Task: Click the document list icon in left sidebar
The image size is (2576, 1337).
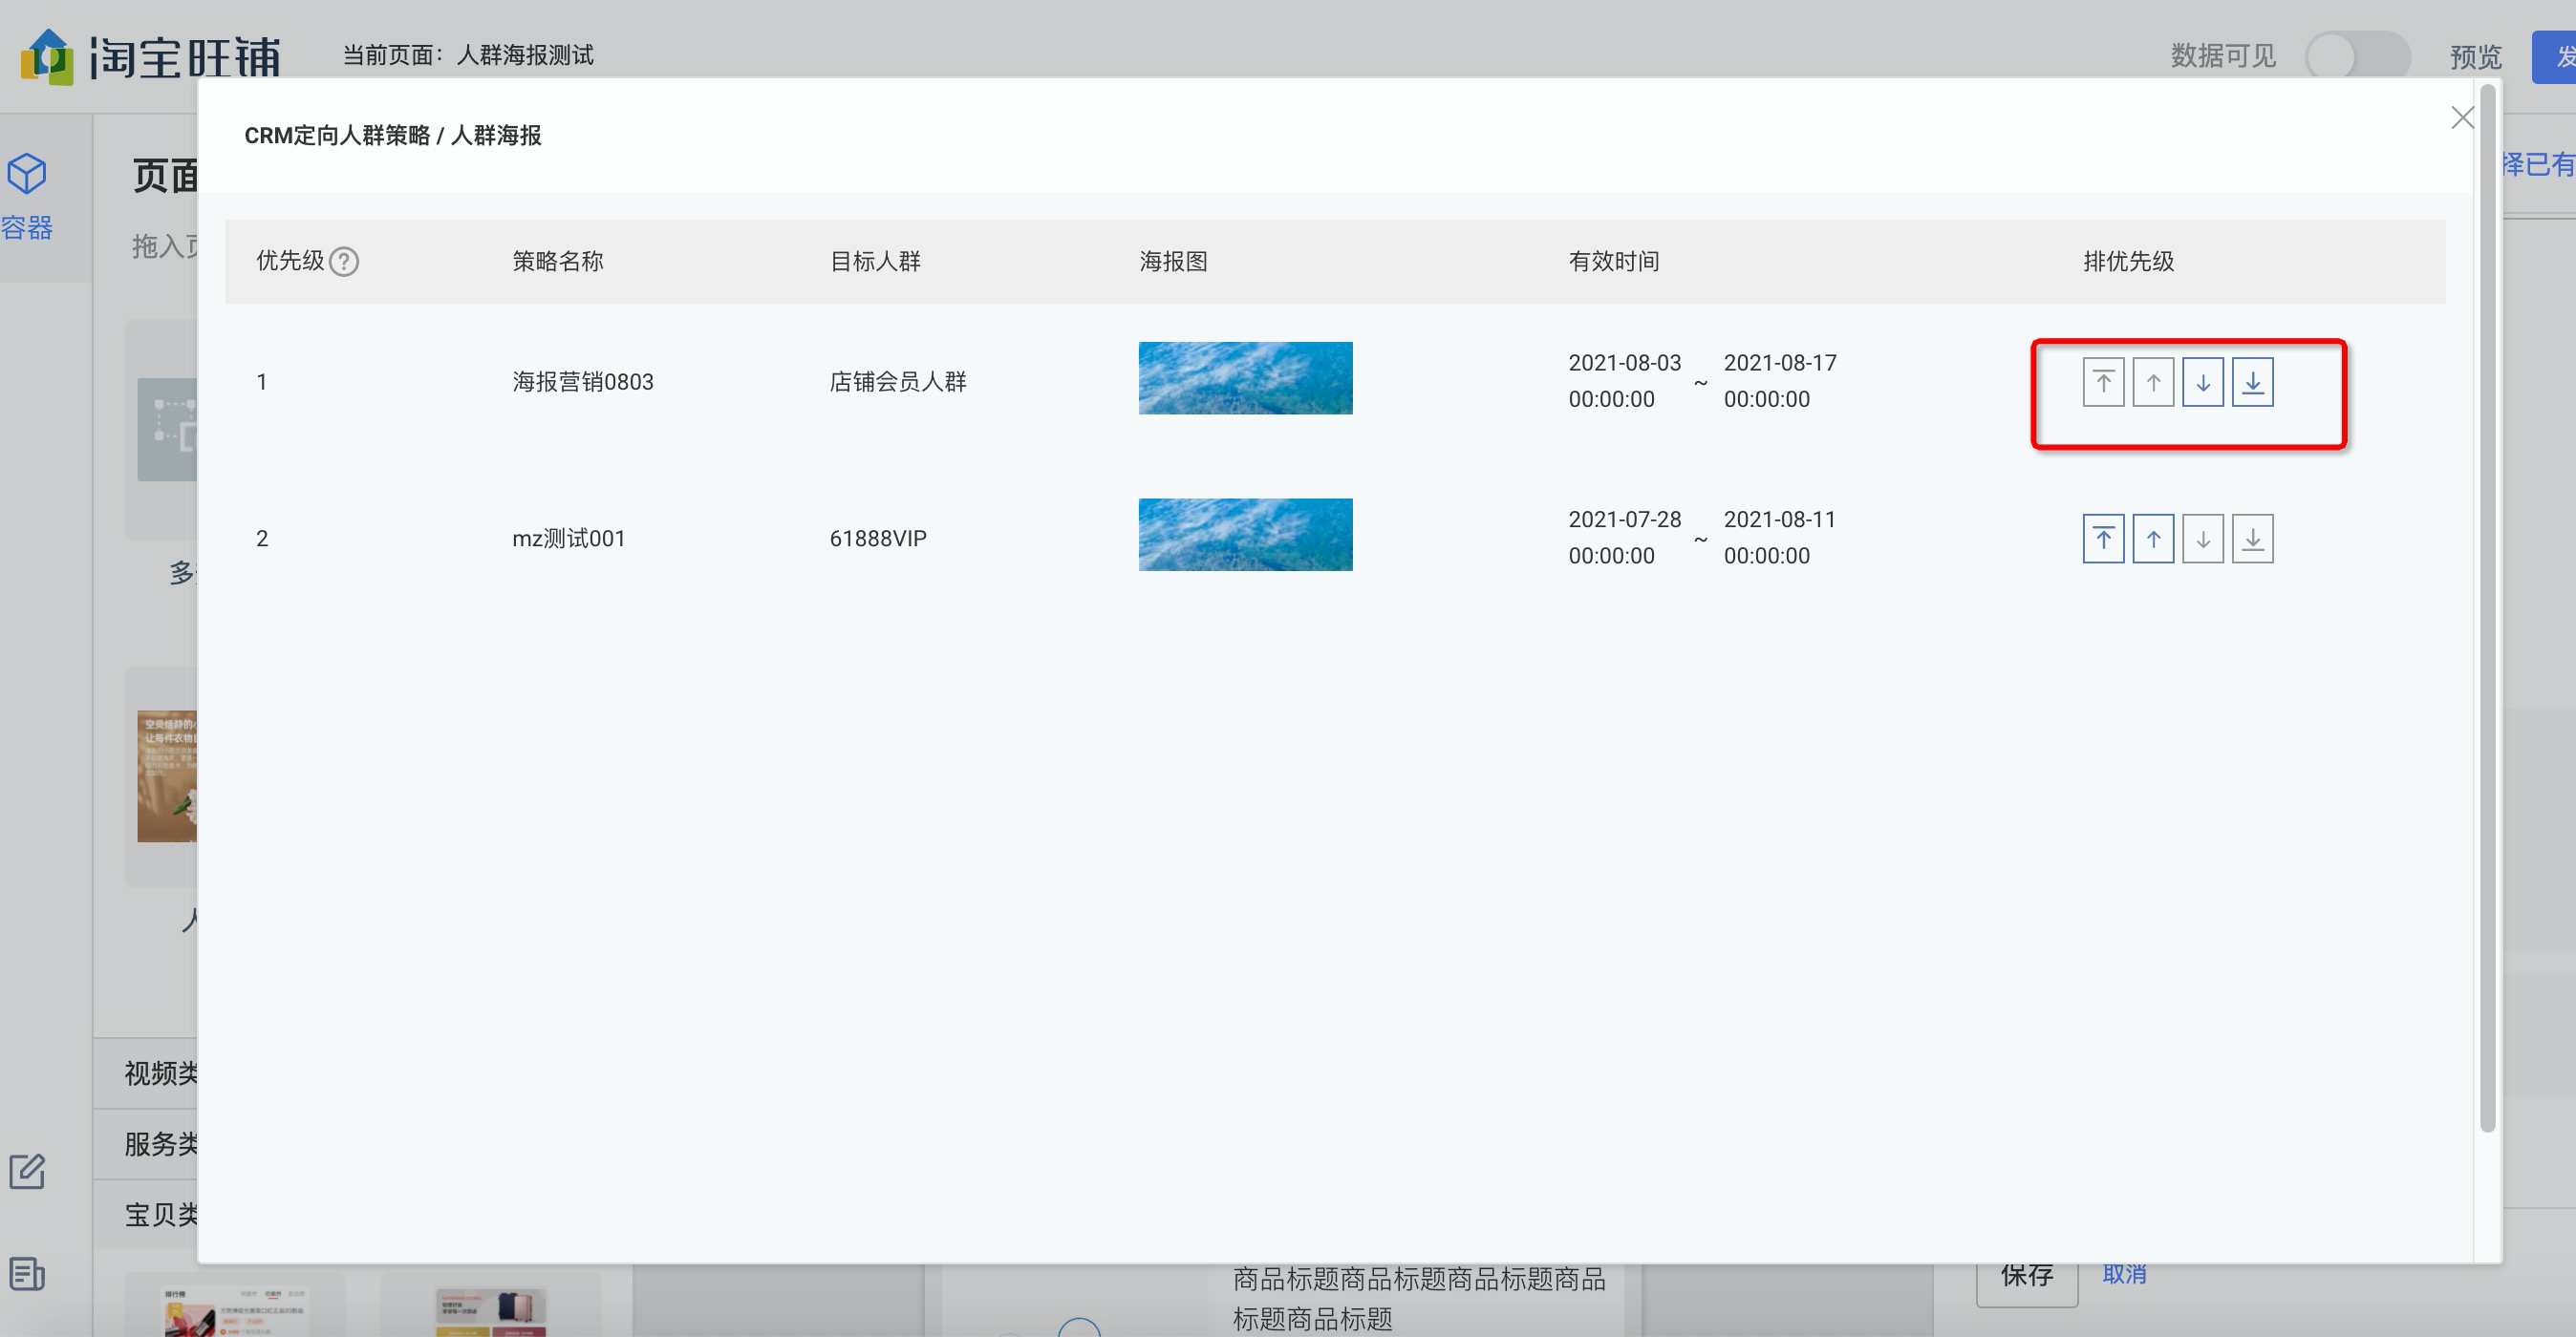Action: tap(27, 1274)
